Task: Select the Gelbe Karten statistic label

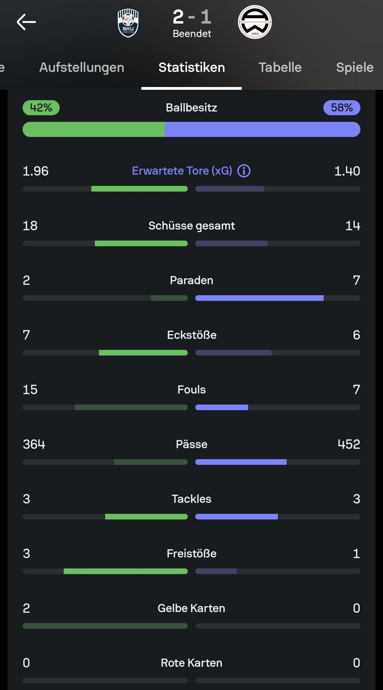Action: point(191,608)
